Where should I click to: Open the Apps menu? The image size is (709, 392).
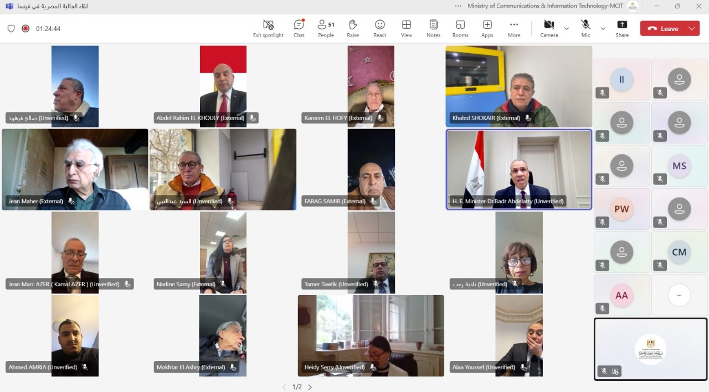[x=487, y=28]
